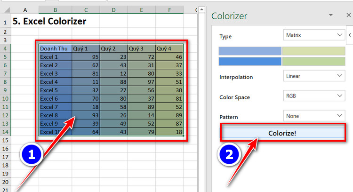This screenshot has height=192, width=353.
Task: Select the 'Excel 1' cell
Action: coord(56,57)
